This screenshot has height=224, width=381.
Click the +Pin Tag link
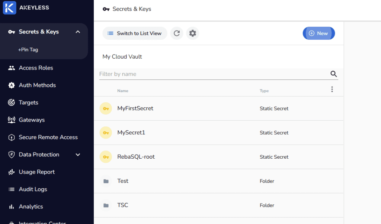tap(28, 50)
